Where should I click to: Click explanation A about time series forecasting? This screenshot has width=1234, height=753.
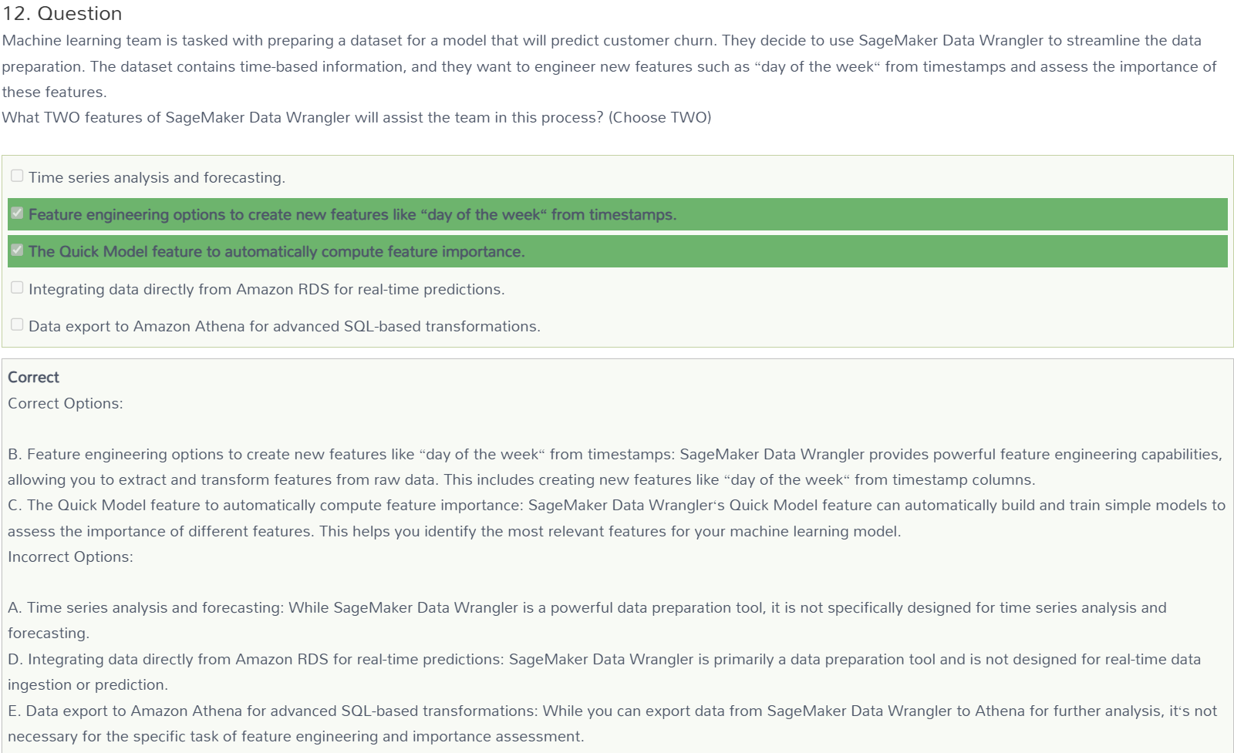(587, 620)
